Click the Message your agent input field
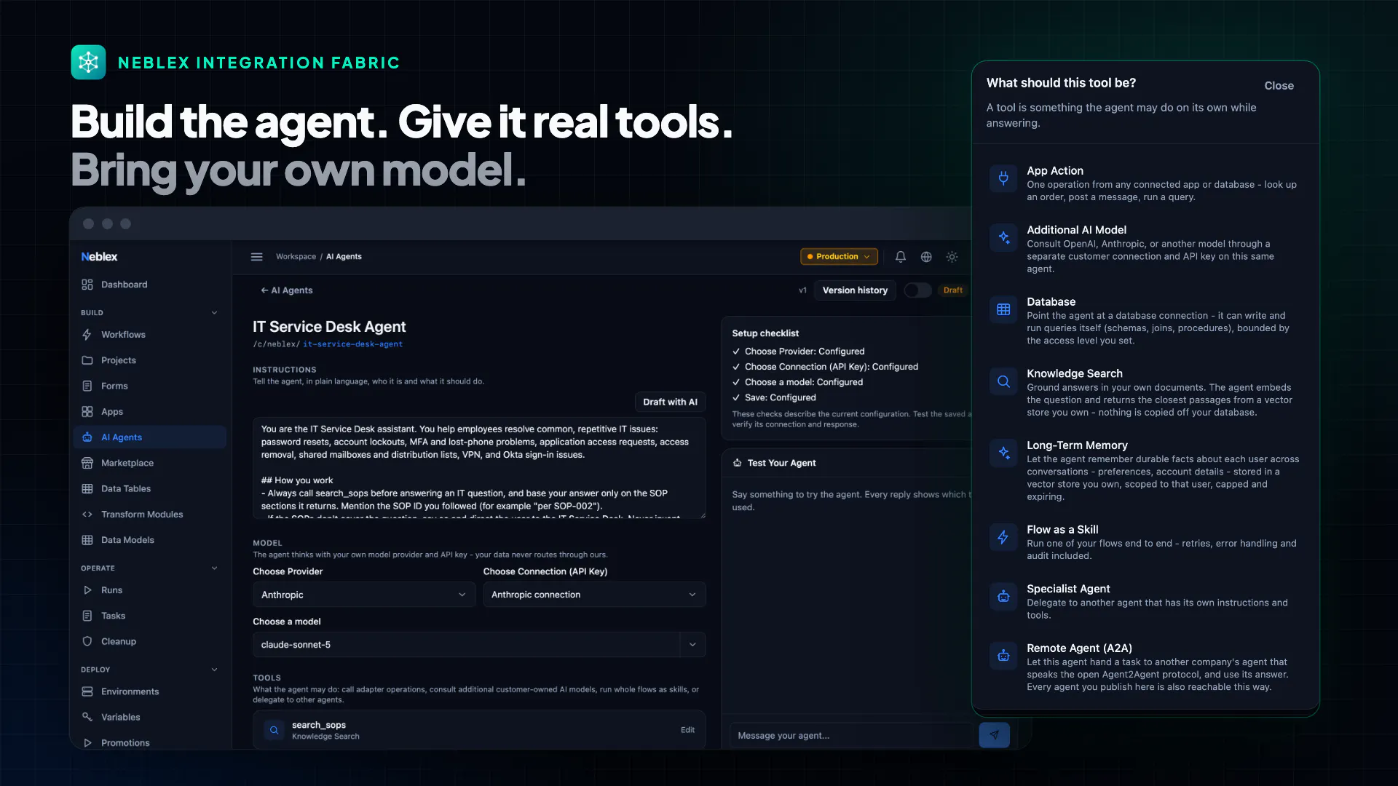1398x786 pixels. [853, 736]
